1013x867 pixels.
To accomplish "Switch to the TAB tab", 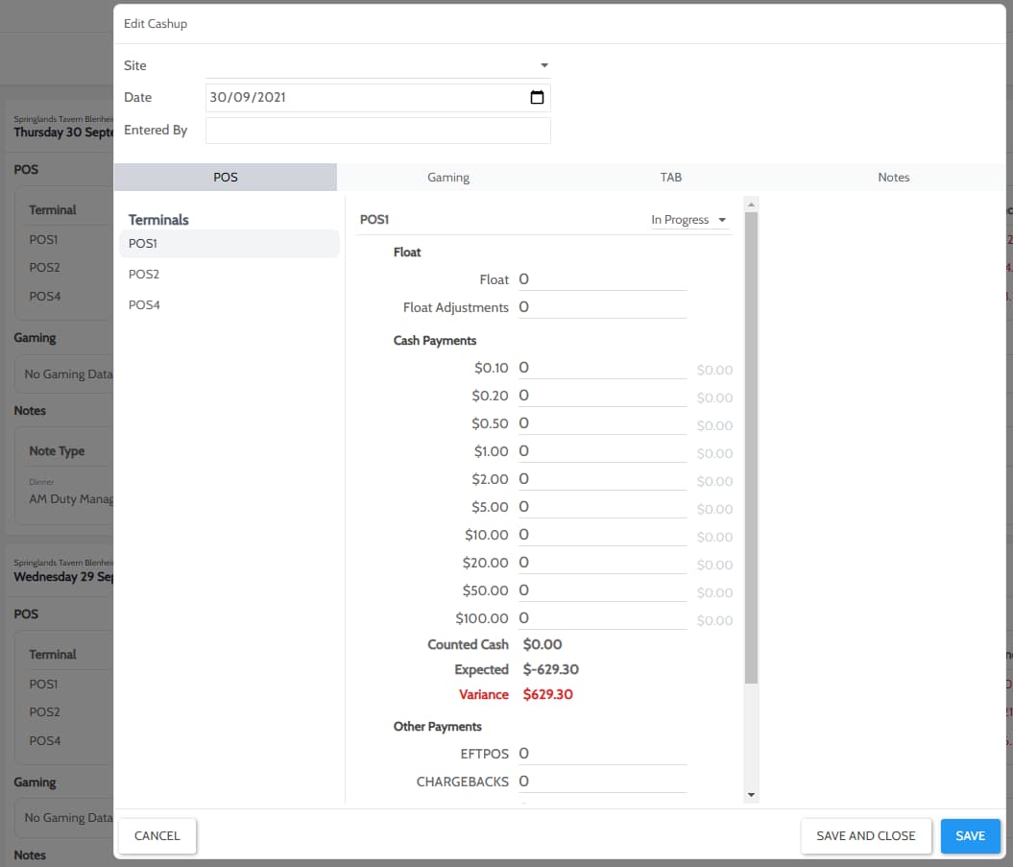I will [670, 177].
